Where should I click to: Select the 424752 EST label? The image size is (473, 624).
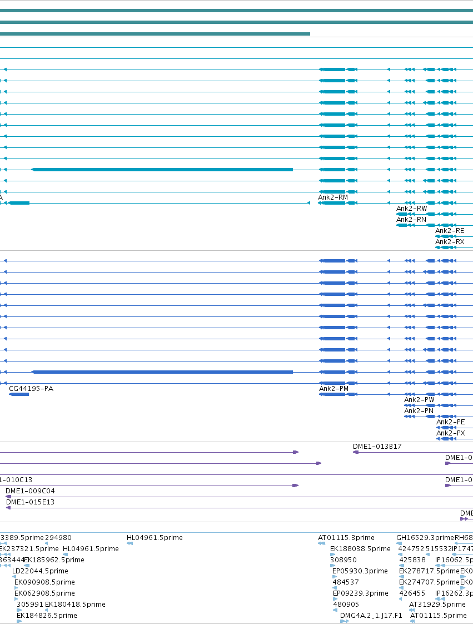pos(411,549)
